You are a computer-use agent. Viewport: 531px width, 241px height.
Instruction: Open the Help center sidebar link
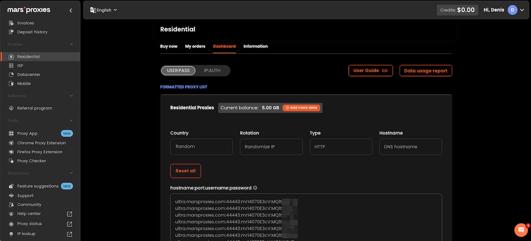(x=29, y=214)
